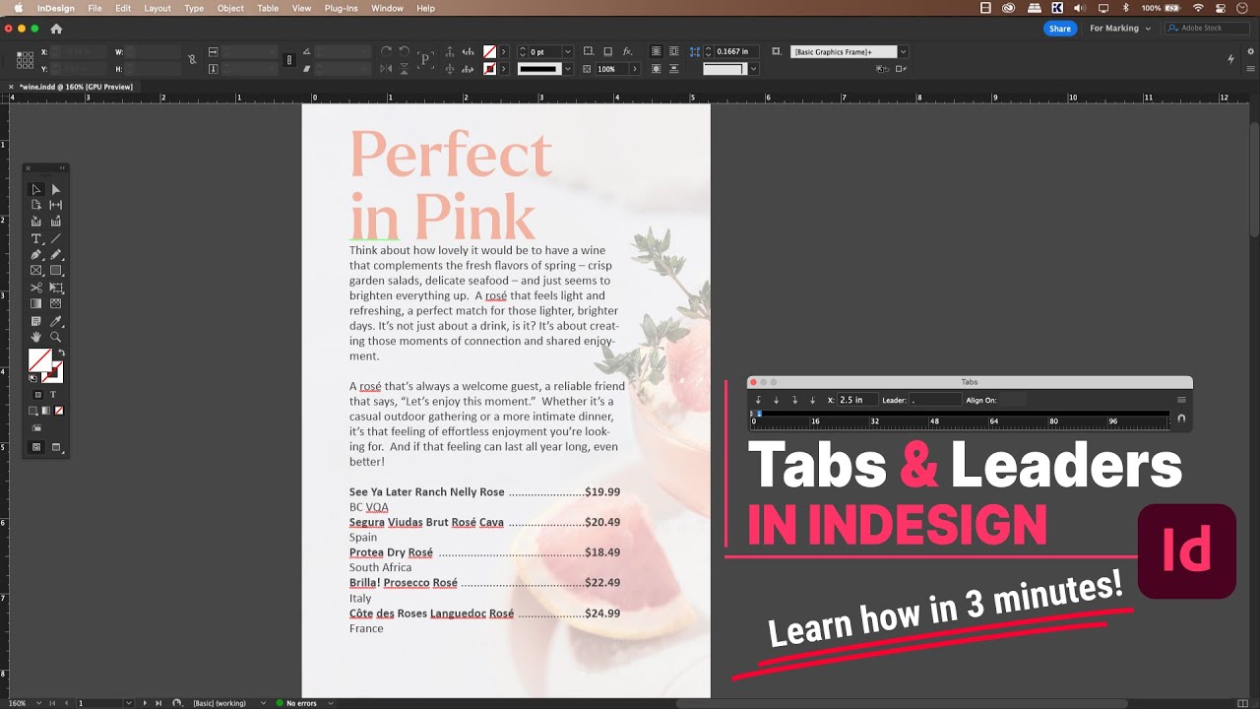Screen dimensions: 1260x709
Task: Click the Fill swatch in Tools panel
Action: [39, 360]
